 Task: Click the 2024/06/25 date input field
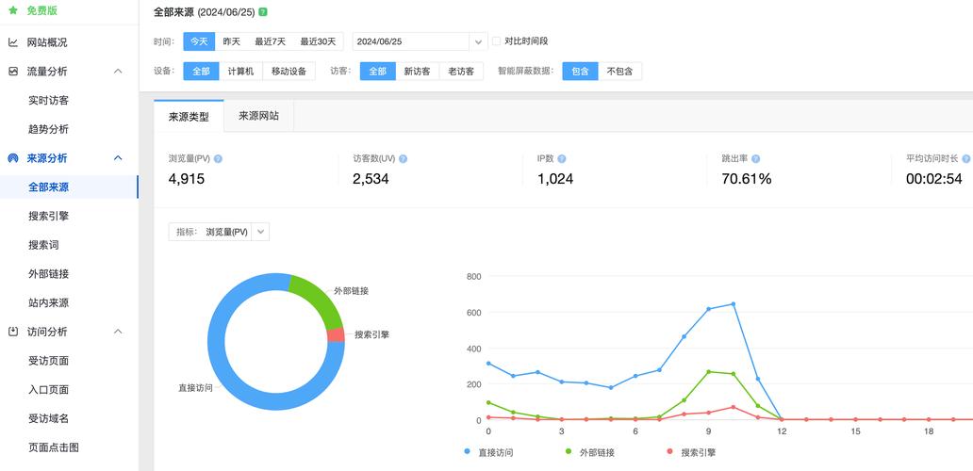(x=410, y=41)
